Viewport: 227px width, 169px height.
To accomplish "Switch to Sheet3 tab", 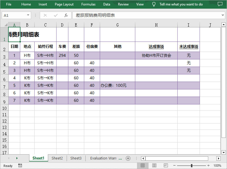I will tap(76, 158).
